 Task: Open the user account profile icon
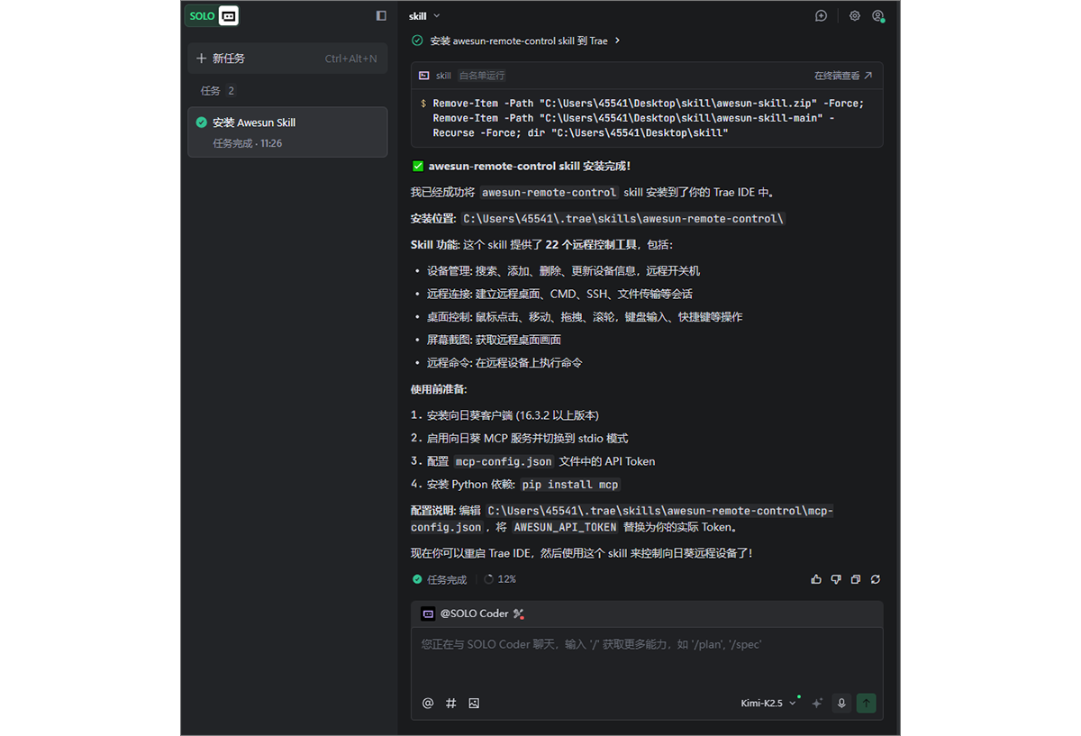(x=877, y=15)
